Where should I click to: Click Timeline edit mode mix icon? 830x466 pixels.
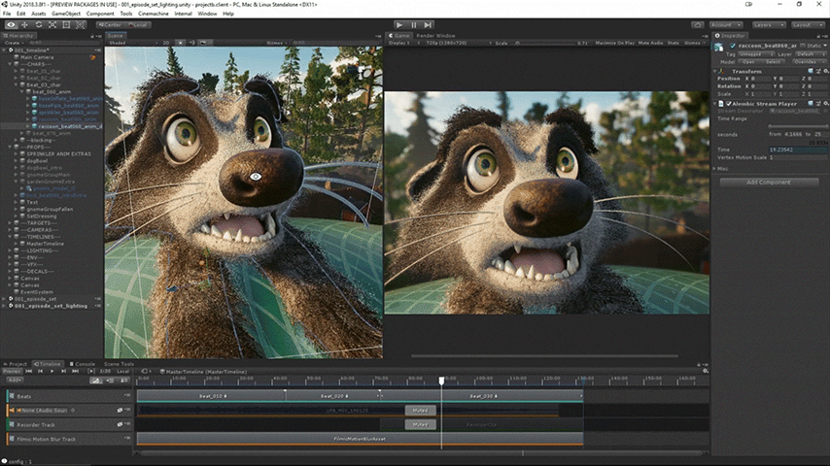(x=96, y=381)
